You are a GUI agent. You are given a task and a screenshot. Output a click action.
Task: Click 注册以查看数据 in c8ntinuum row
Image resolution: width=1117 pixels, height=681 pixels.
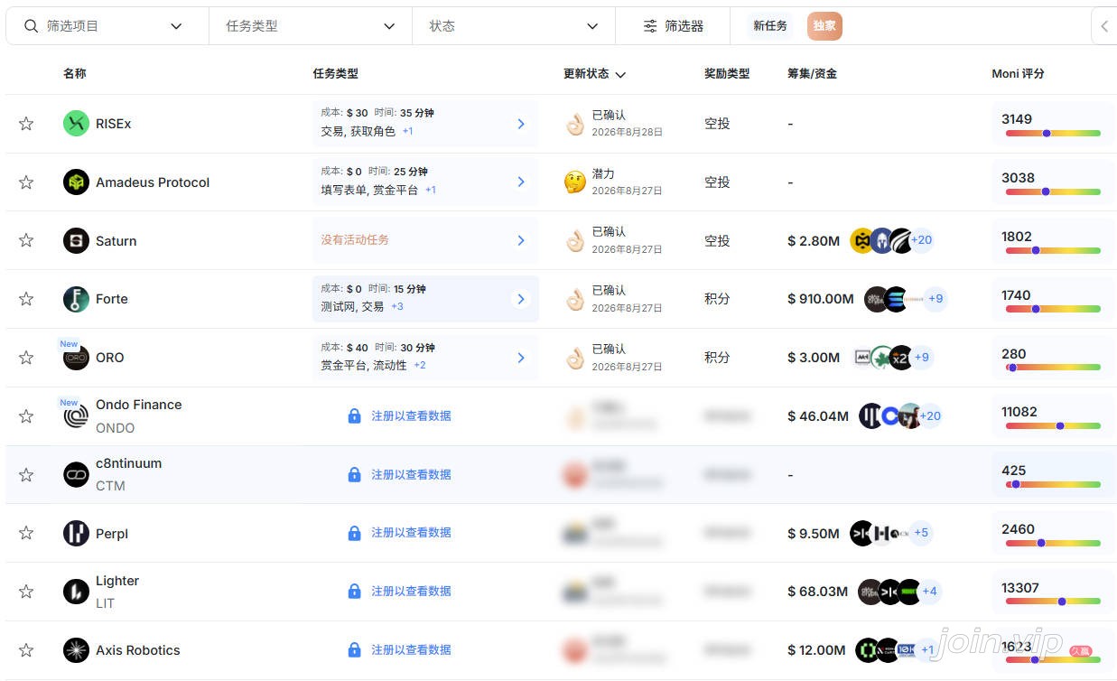411,474
